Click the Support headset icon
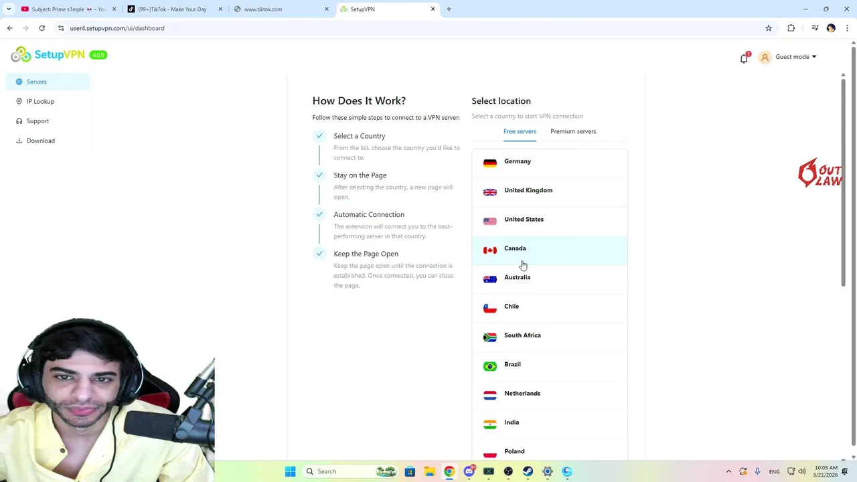 click(x=19, y=121)
